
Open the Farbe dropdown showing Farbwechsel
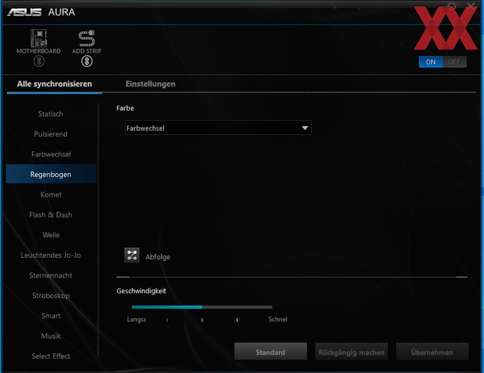point(218,128)
